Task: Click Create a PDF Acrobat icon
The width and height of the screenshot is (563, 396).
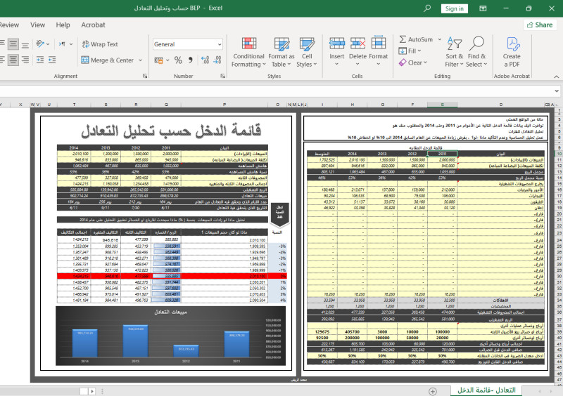Action: coord(512,51)
